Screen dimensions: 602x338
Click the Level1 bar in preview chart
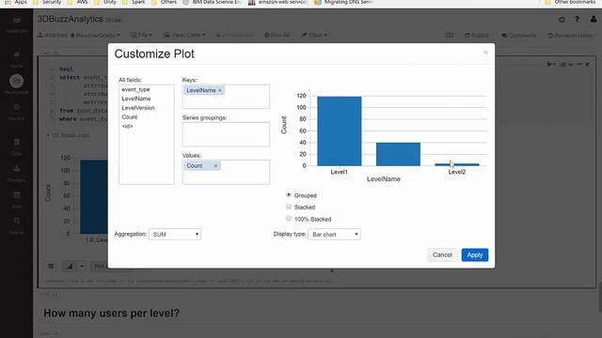coord(340,131)
